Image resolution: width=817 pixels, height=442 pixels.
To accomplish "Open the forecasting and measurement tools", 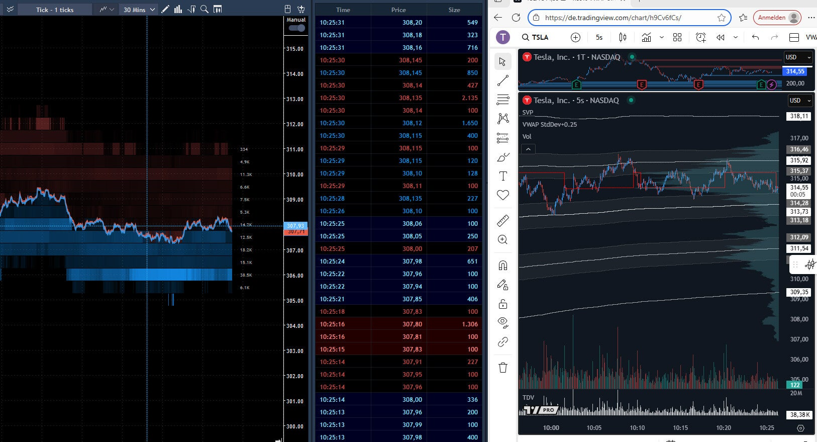I will pos(502,138).
